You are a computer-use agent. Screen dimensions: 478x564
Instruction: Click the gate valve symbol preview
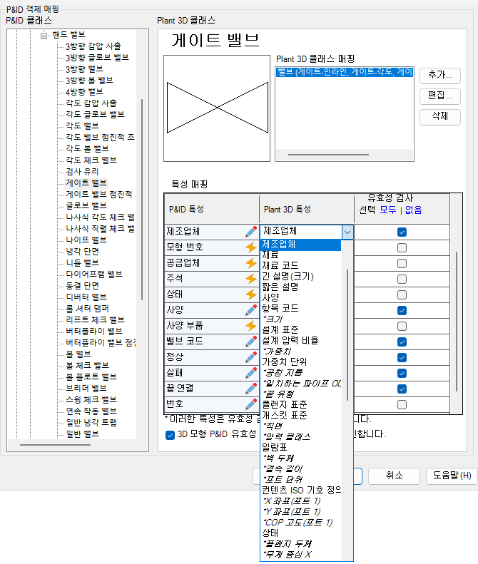(x=217, y=108)
